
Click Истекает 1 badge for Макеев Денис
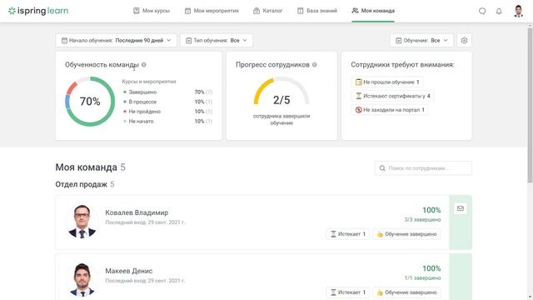[348, 292]
